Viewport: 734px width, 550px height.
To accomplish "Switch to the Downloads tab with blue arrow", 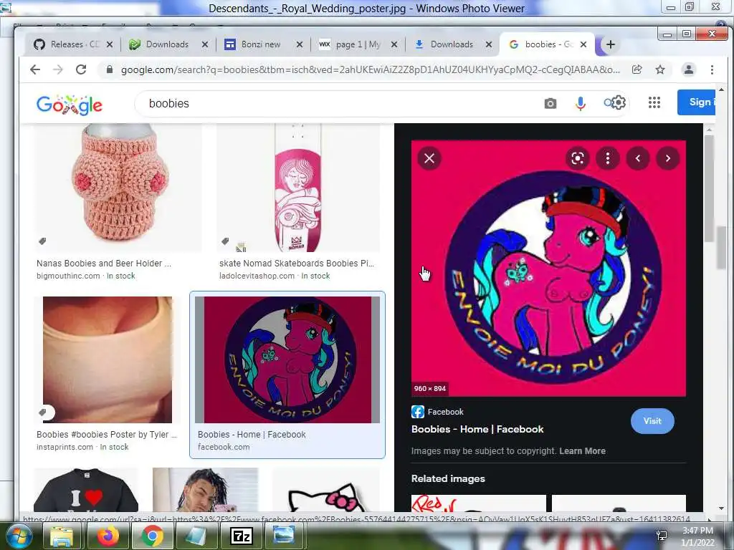I will click(452, 44).
